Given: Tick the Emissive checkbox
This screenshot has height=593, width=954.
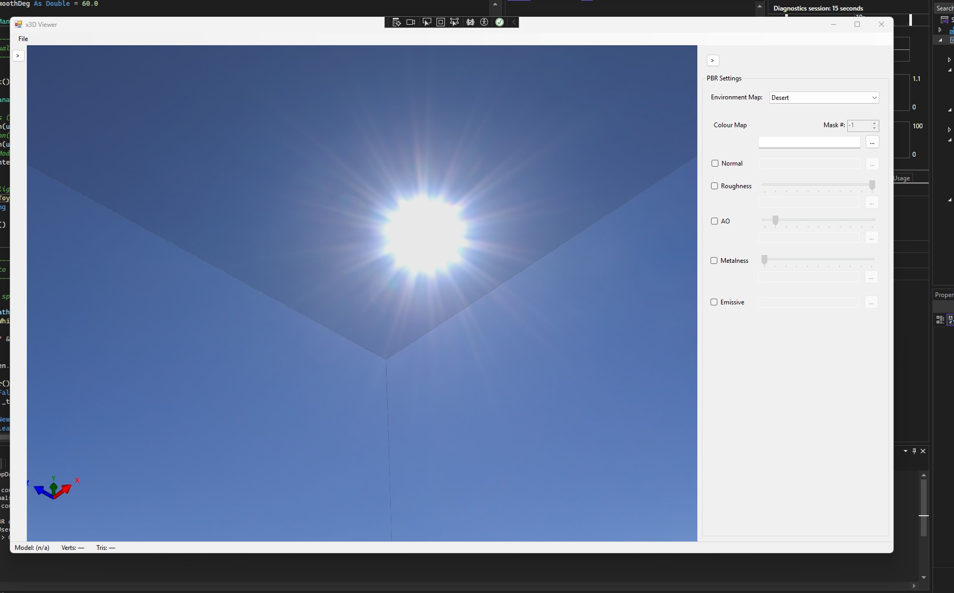Looking at the screenshot, I should (x=714, y=302).
